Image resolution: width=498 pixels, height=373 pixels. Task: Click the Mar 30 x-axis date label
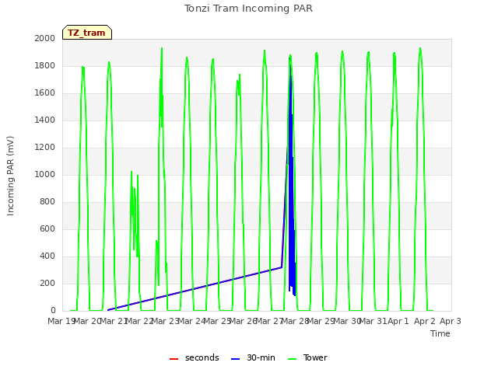(347, 321)
